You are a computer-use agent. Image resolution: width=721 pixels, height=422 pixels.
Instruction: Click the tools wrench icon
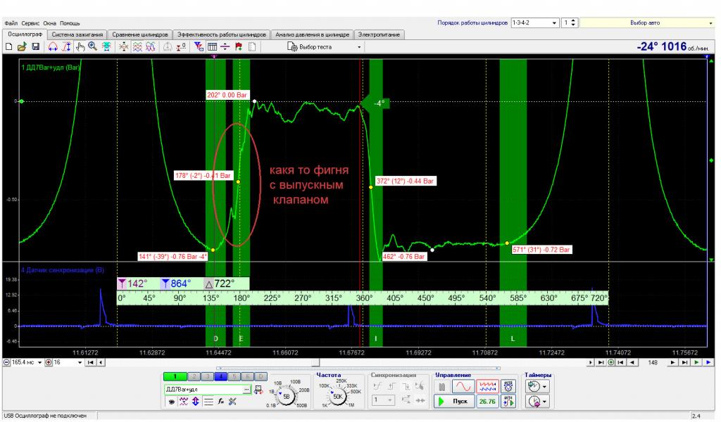[232, 402]
